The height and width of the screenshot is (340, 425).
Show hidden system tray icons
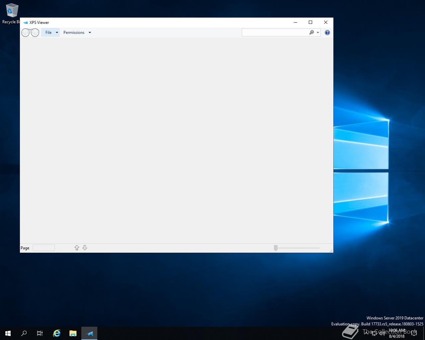(x=366, y=333)
